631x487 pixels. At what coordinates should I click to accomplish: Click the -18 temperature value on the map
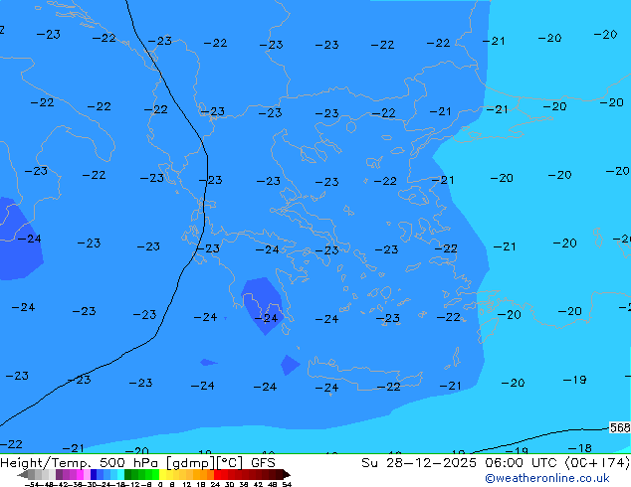579,448
